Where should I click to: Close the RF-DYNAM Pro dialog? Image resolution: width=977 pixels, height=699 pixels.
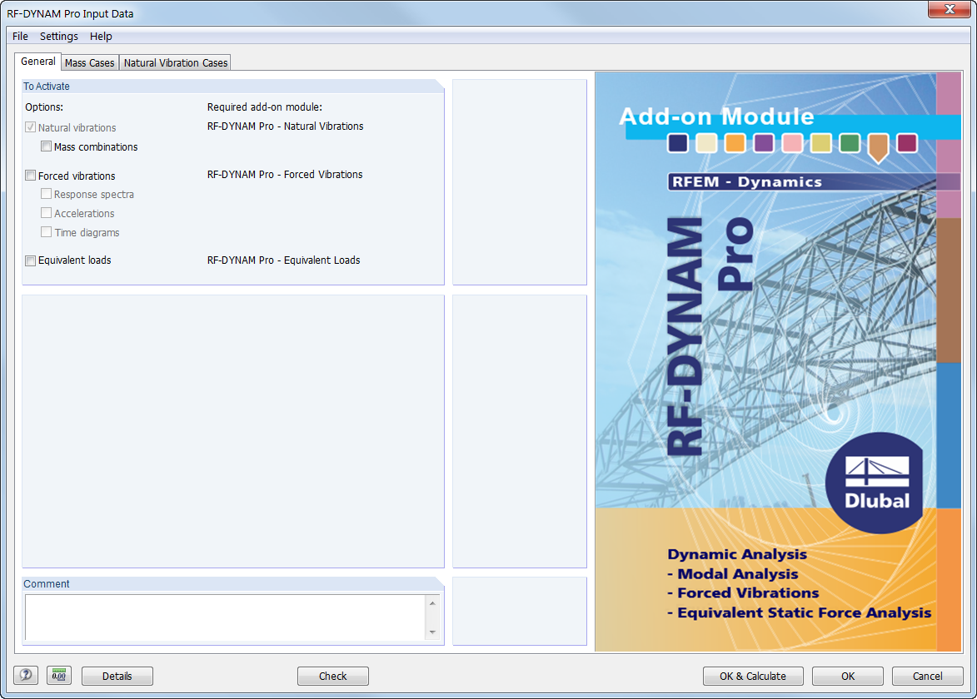point(949,9)
